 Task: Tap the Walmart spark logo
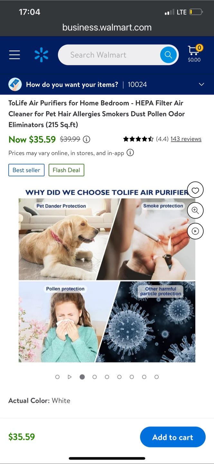[x=41, y=55]
